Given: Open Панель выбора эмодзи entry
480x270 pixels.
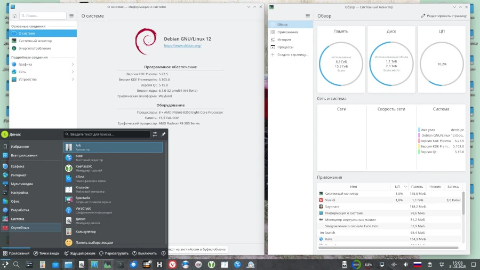Looking at the screenshot, I should (113, 242).
